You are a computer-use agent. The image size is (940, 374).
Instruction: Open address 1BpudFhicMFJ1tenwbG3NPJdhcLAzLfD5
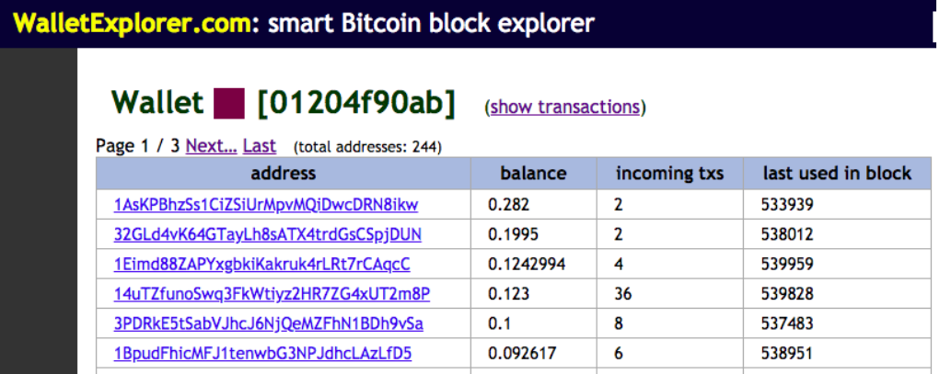pyautogui.click(x=262, y=354)
